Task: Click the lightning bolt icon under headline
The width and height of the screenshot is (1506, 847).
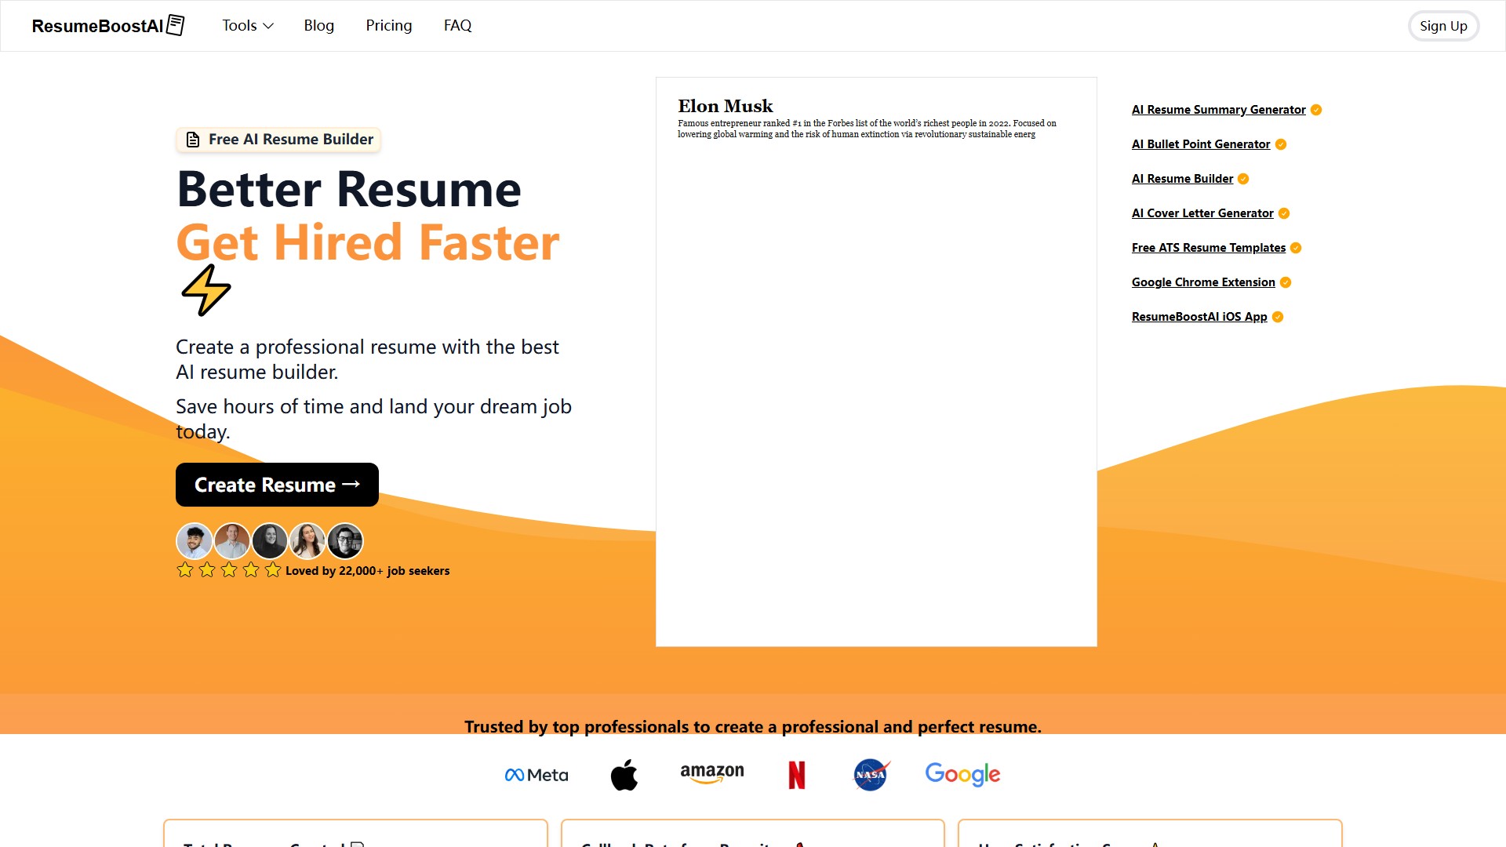Action: pyautogui.click(x=206, y=289)
